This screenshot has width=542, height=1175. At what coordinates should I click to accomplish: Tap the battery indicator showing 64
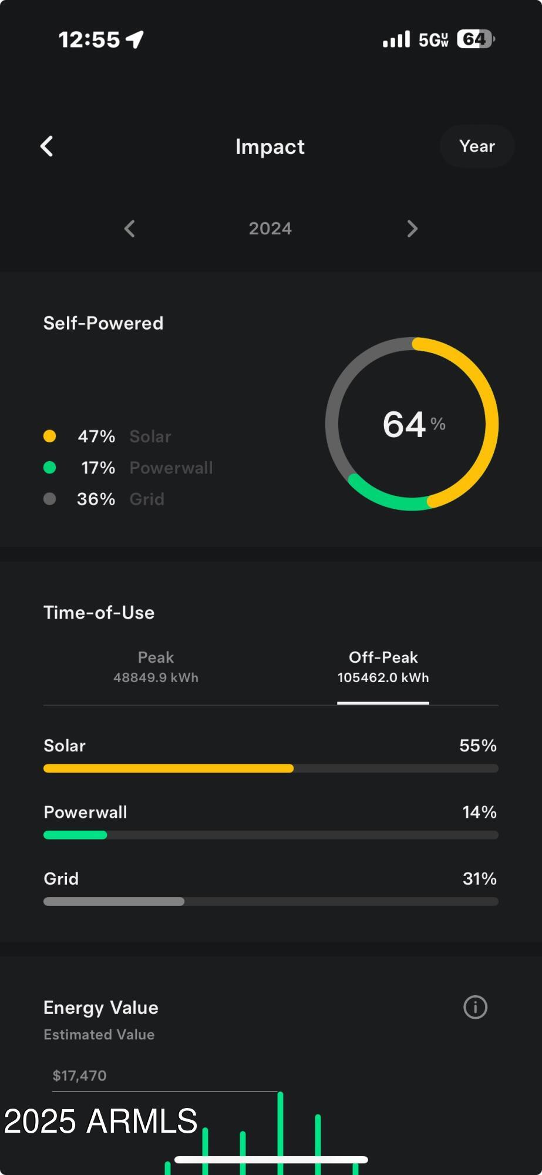coord(476,39)
